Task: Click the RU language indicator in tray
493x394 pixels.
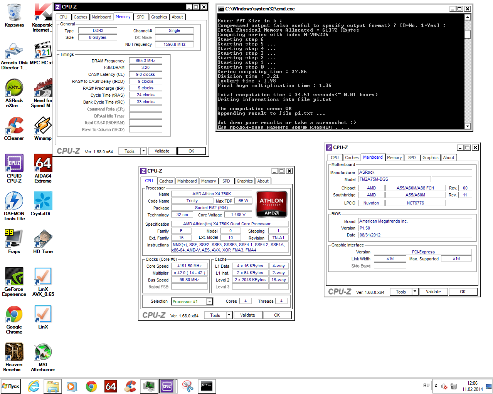Action: tap(426, 386)
